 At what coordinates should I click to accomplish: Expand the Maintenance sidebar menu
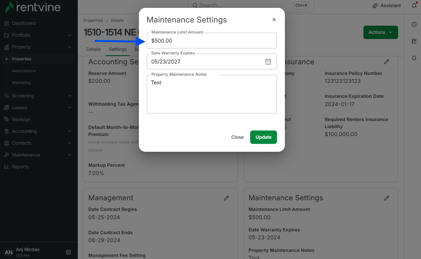click(37, 155)
